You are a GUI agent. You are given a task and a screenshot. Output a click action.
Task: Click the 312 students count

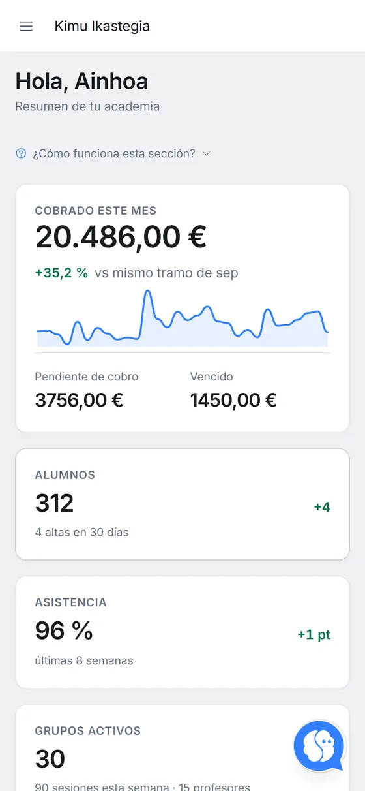click(x=55, y=503)
